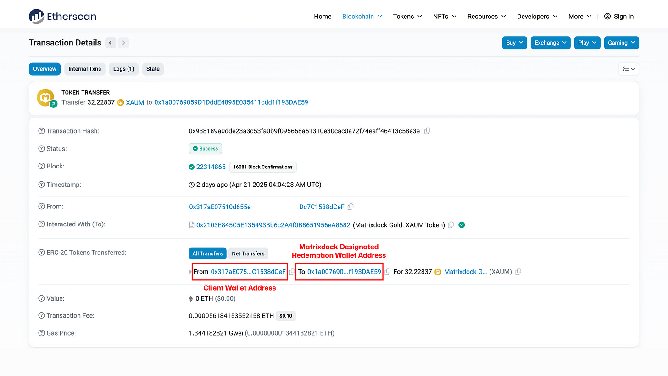Expand the Play dropdown button
668x376 pixels.
click(x=587, y=43)
